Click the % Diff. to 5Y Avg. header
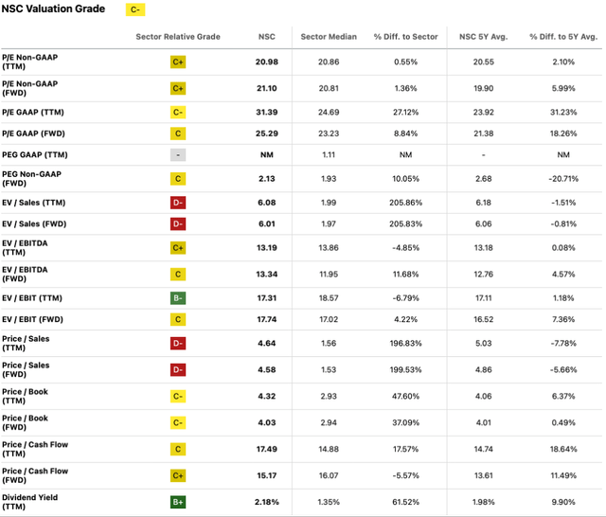The height and width of the screenshot is (517, 606). [x=563, y=37]
